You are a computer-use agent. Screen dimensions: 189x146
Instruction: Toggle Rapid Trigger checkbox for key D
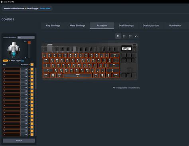click(32, 80)
